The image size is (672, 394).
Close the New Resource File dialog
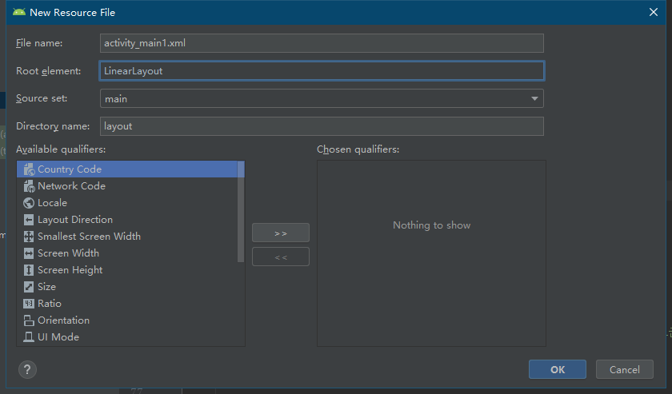[653, 12]
